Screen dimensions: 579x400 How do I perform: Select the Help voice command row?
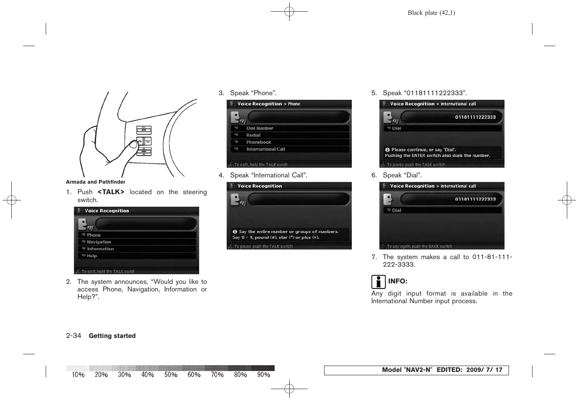tap(137, 256)
